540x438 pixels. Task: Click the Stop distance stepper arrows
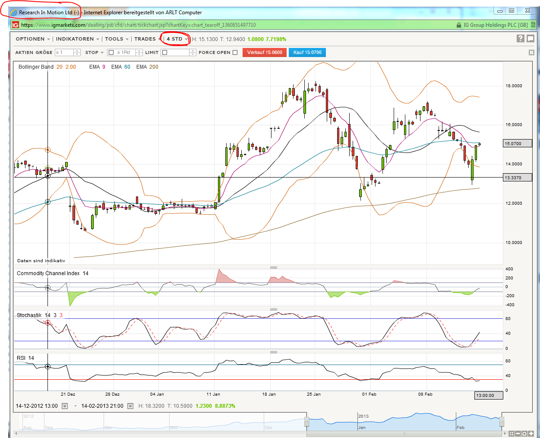point(139,52)
